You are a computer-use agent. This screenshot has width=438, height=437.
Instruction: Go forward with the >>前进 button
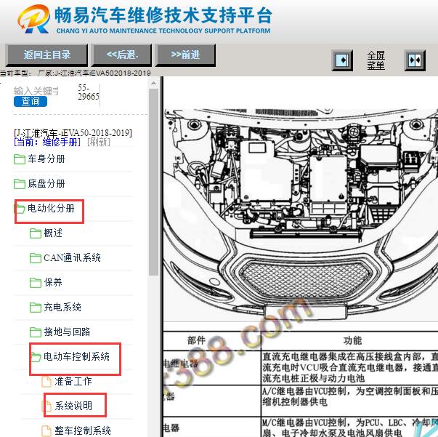coord(185,55)
